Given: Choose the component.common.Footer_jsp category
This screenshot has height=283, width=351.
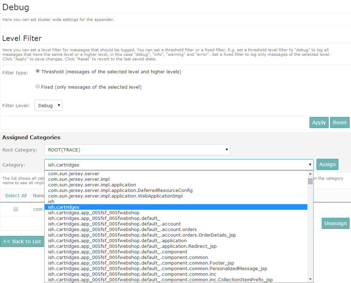Looking at the screenshot, I should point(141,263).
